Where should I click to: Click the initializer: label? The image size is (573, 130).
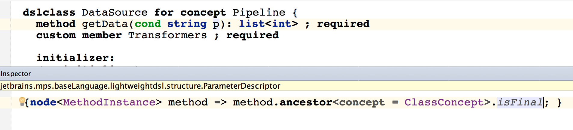coord(75,58)
